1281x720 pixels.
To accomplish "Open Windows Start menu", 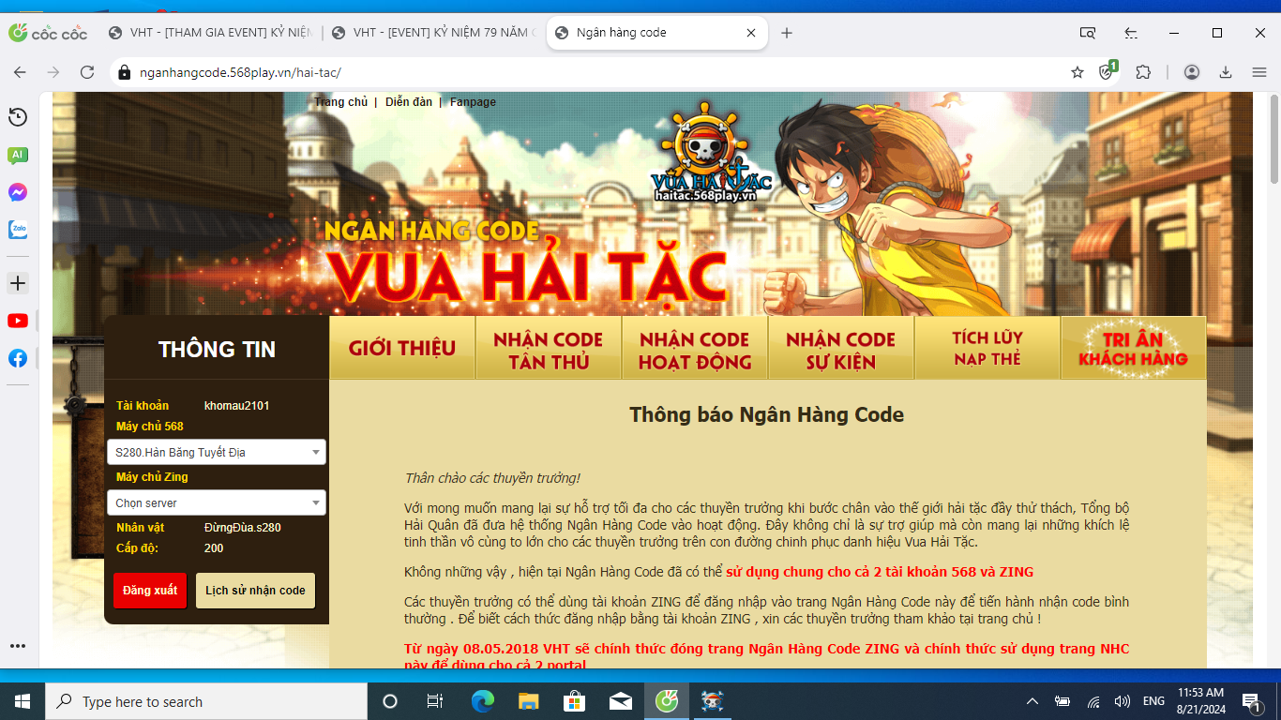I will (x=23, y=701).
